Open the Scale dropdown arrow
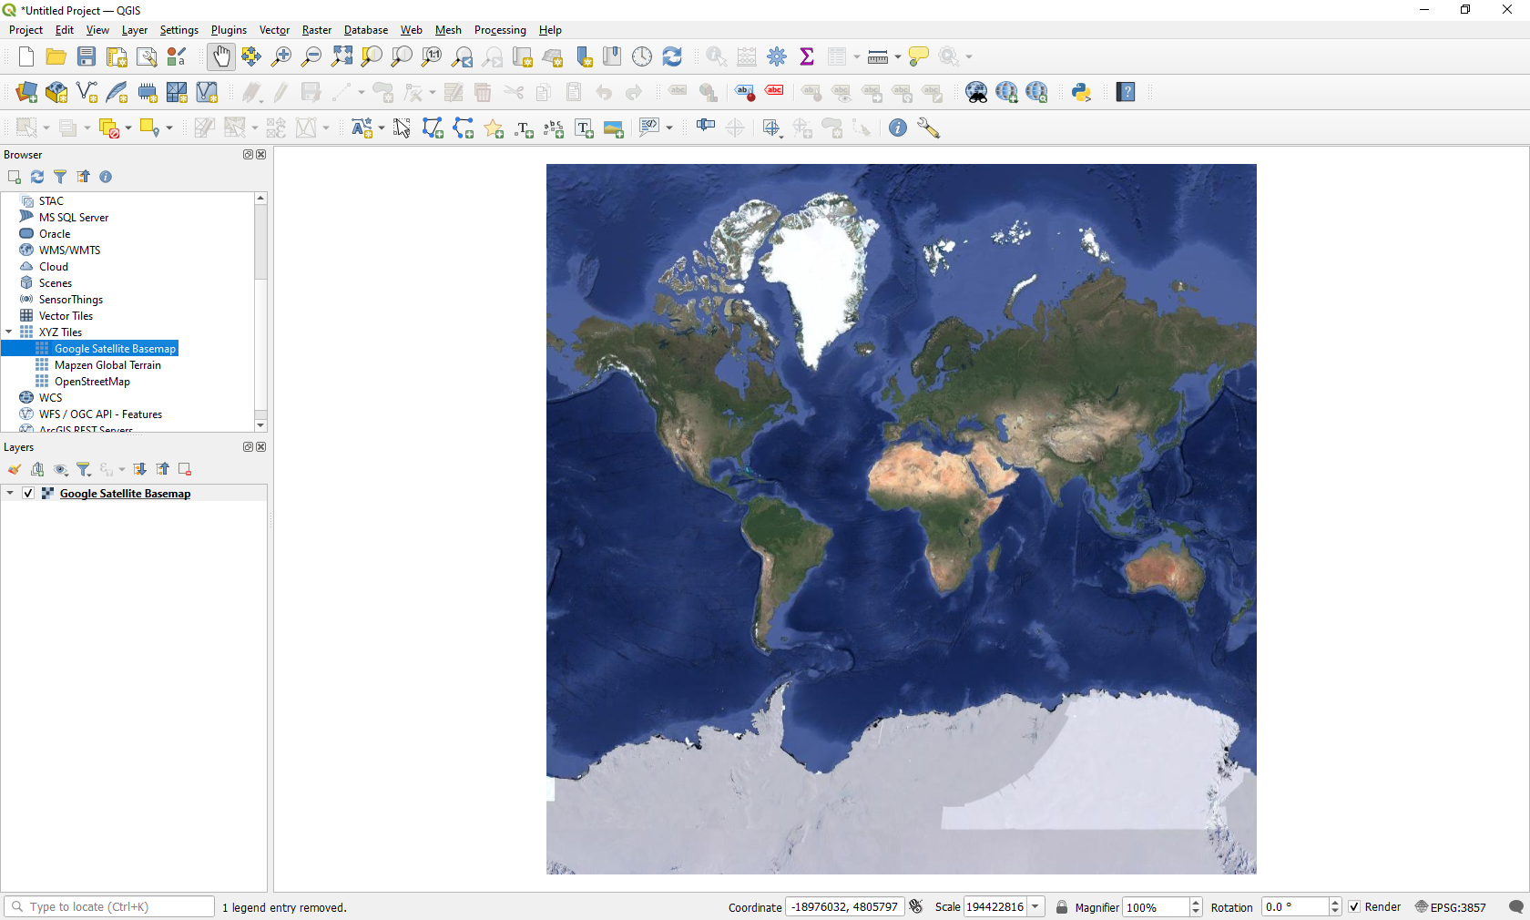This screenshot has height=920, width=1530. (1035, 907)
